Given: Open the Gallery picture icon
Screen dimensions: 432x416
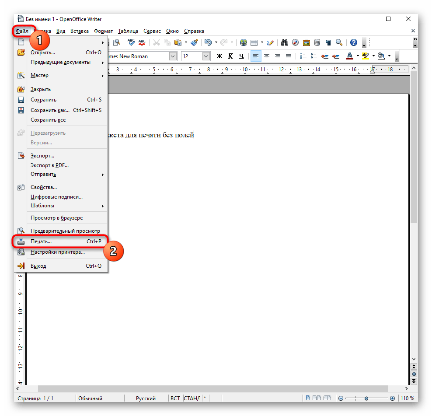Looking at the screenshot, I should 307,42.
